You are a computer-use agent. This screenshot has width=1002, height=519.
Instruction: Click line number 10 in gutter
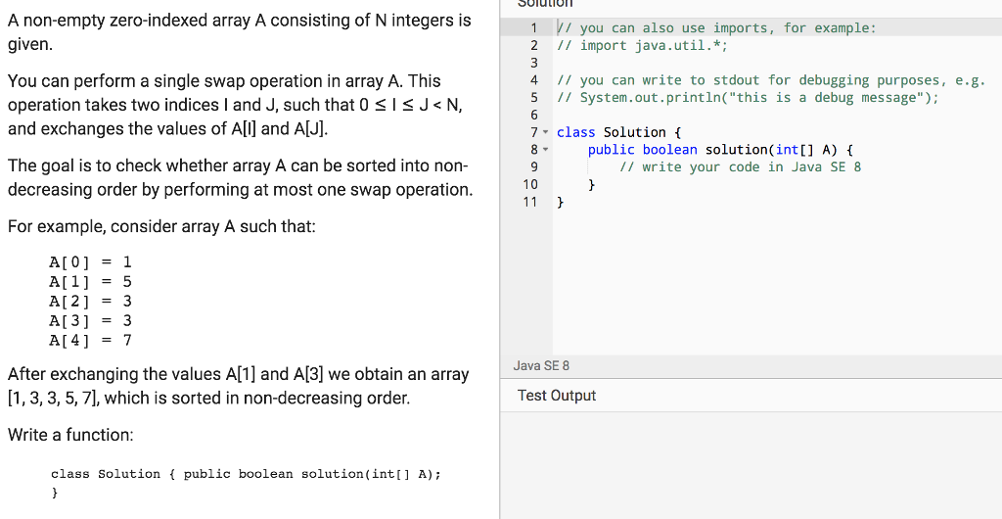pos(529,184)
